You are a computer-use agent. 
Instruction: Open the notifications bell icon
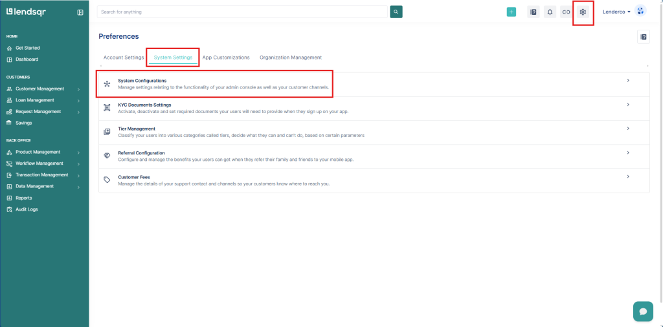click(x=550, y=12)
